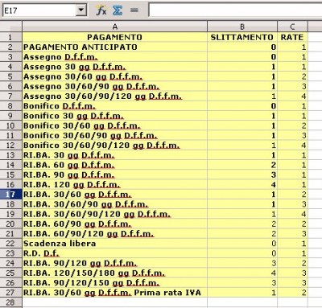Click the formula input line
The height and width of the screenshot is (308, 322).
click(235, 10)
